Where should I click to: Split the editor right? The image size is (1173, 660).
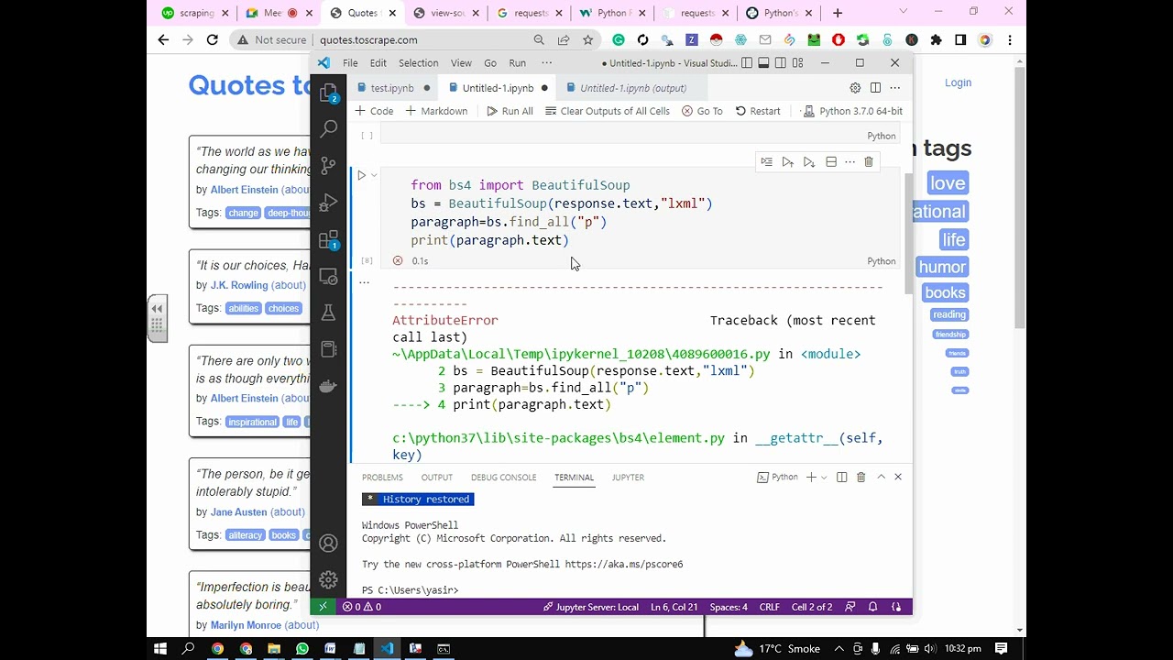(875, 88)
